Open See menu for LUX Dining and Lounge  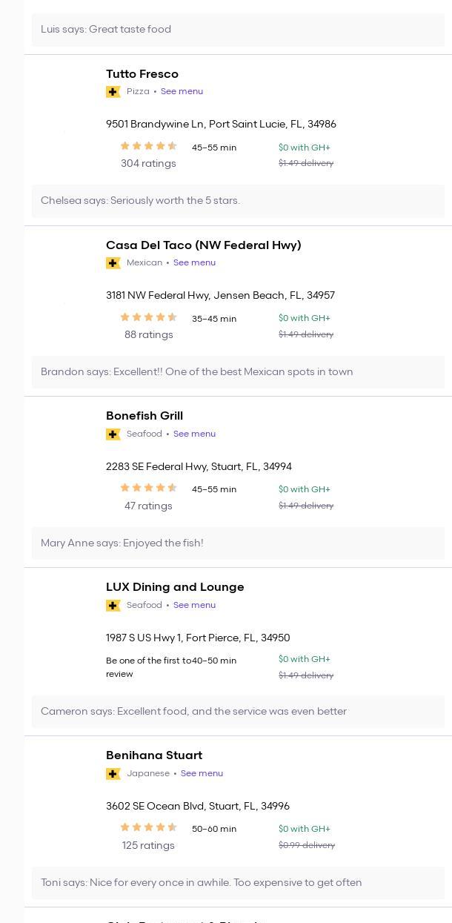point(194,606)
